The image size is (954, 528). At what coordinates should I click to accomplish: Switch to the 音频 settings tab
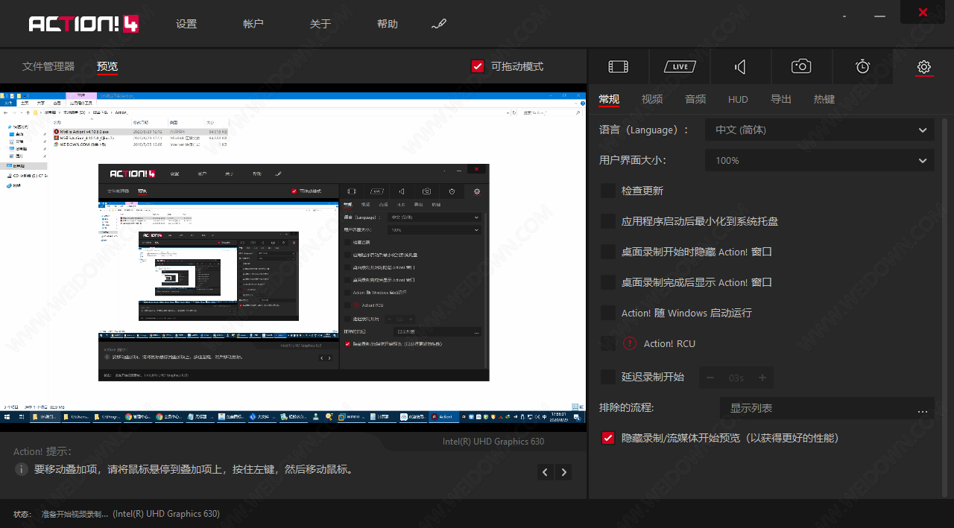695,99
